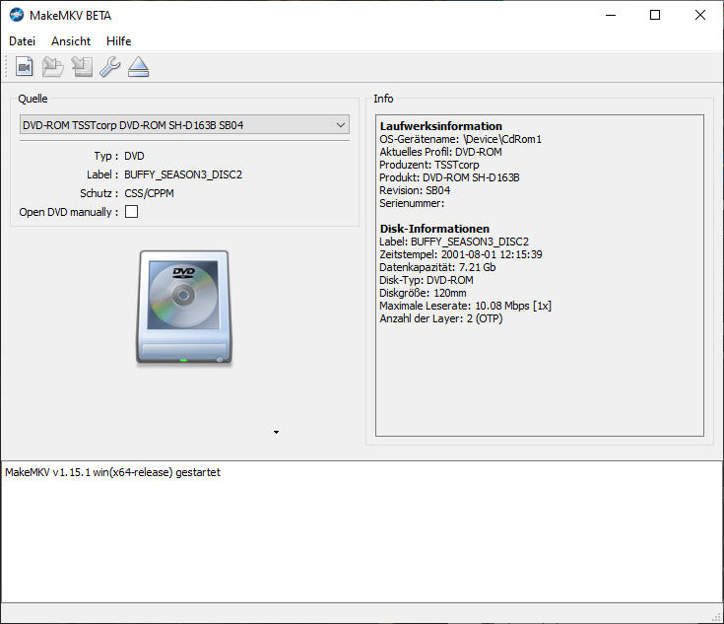Click the Open Files video icon in toolbar
The height and width of the screenshot is (624, 724).
click(25, 67)
